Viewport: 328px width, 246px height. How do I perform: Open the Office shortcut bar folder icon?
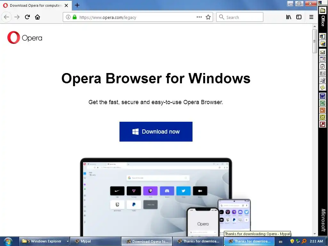point(323,11)
